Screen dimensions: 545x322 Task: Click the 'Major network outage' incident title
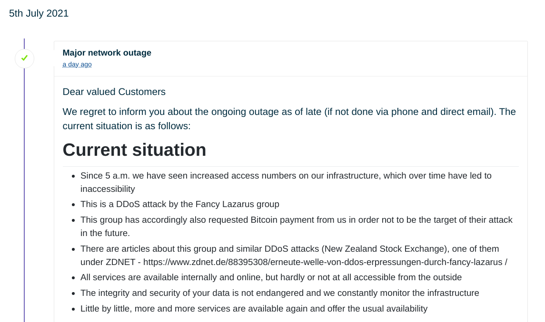107,53
